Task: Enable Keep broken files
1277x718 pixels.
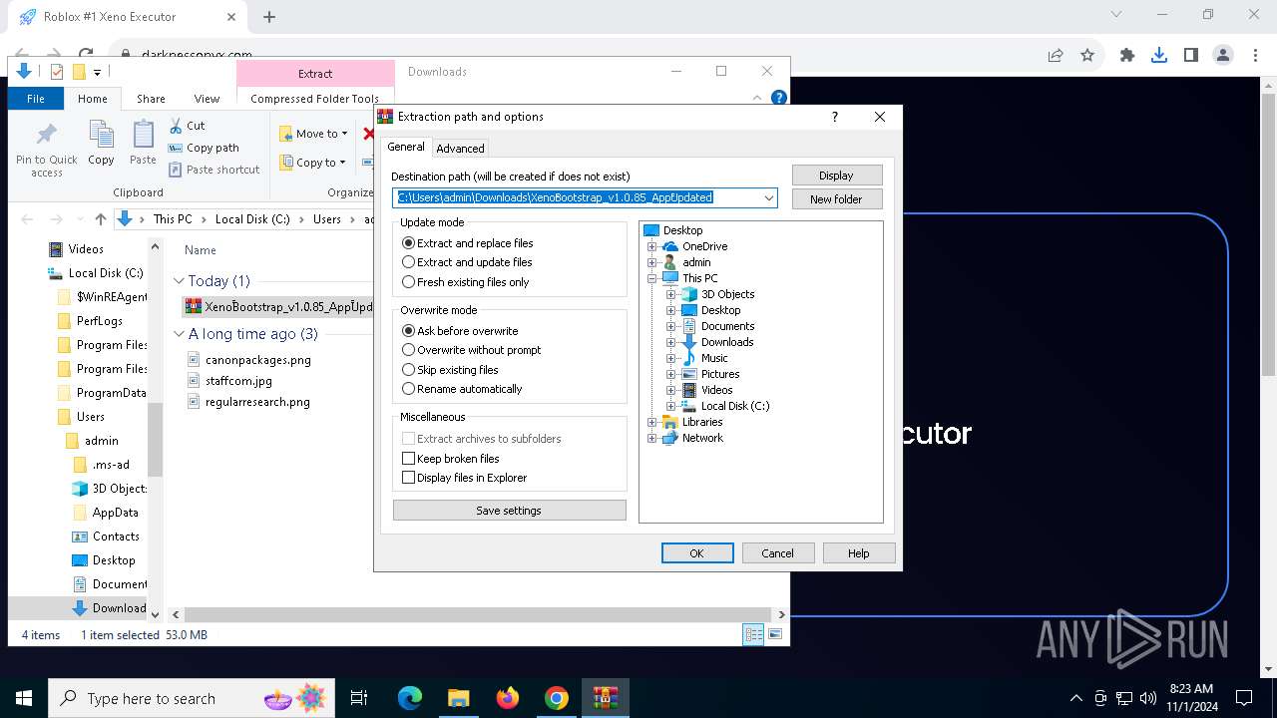Action: pos(450,459)
